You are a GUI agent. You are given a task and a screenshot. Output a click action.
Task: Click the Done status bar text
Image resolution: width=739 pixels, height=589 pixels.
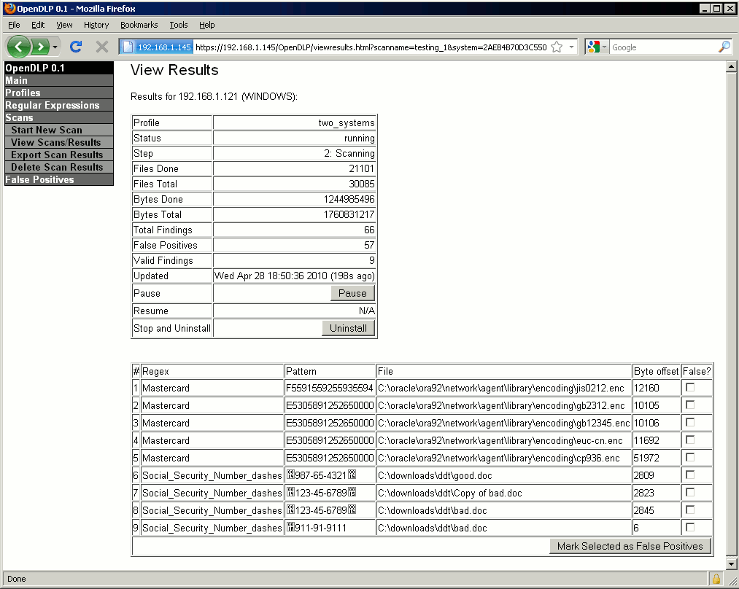pyautogui.click(x=17, y=579)
